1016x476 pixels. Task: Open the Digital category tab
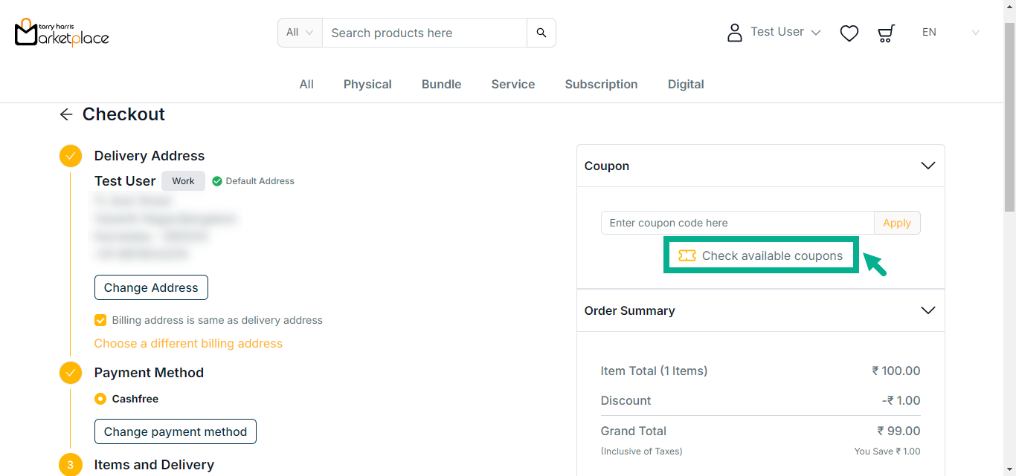point(686,84)
